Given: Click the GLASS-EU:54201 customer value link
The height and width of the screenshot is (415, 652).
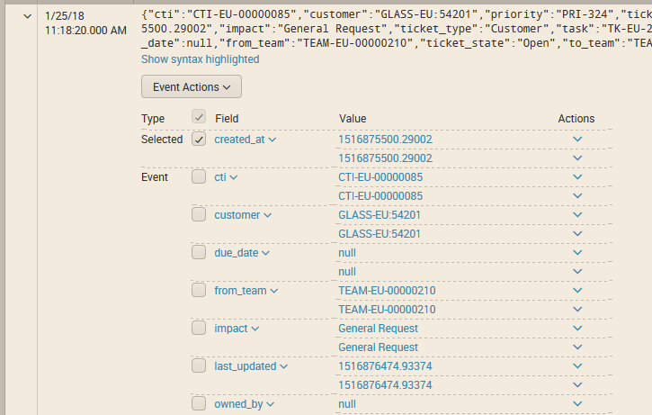Looking at the screenshot, I should tap(379, 215).
